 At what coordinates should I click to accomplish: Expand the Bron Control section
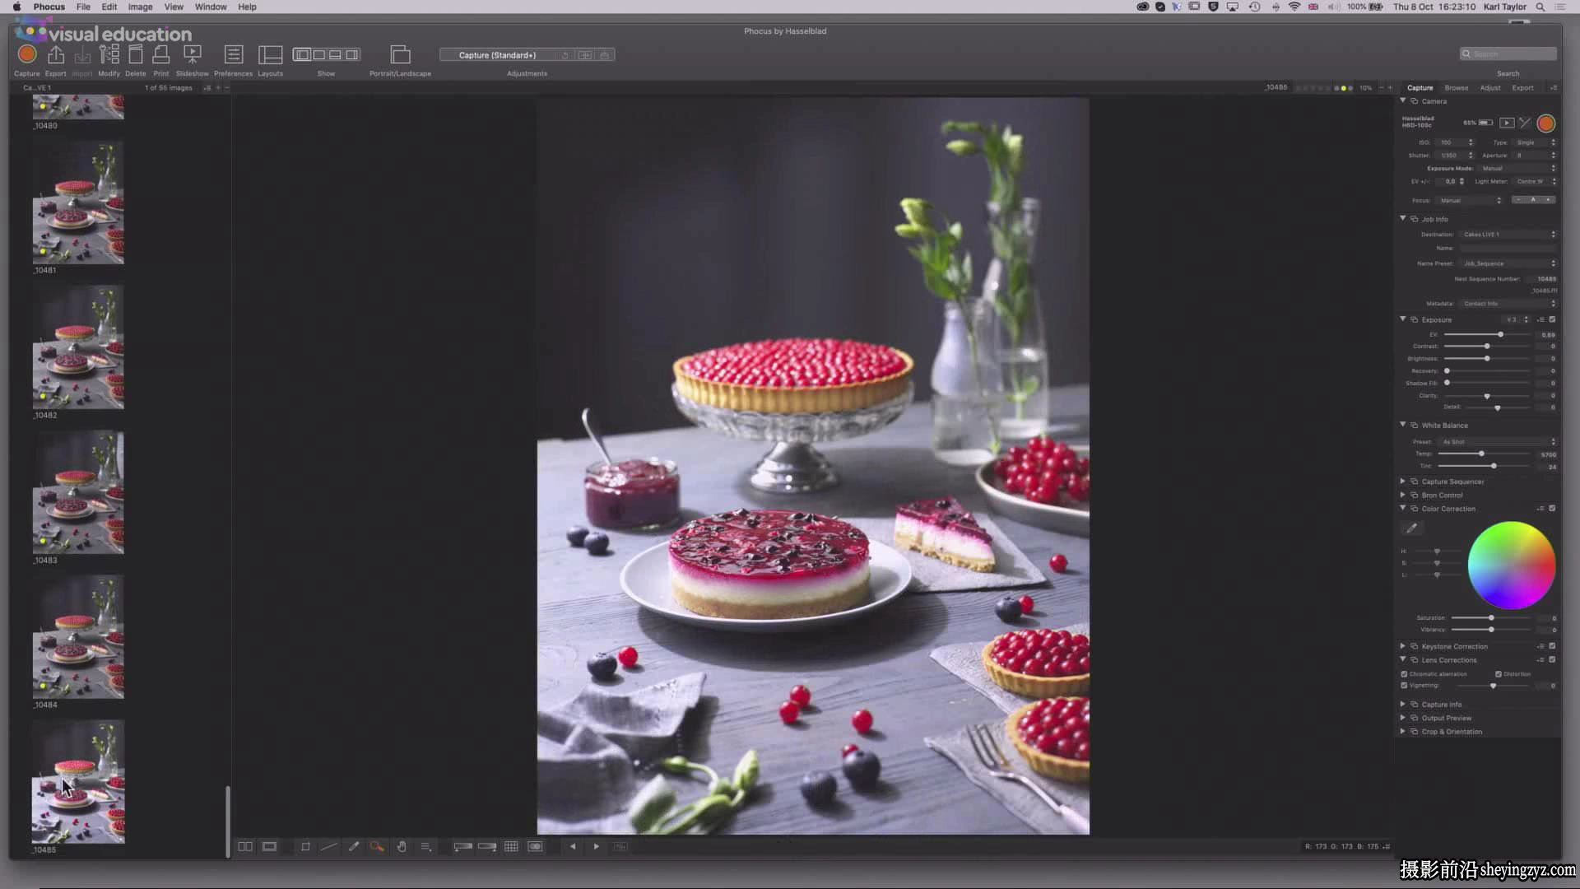1403,495
